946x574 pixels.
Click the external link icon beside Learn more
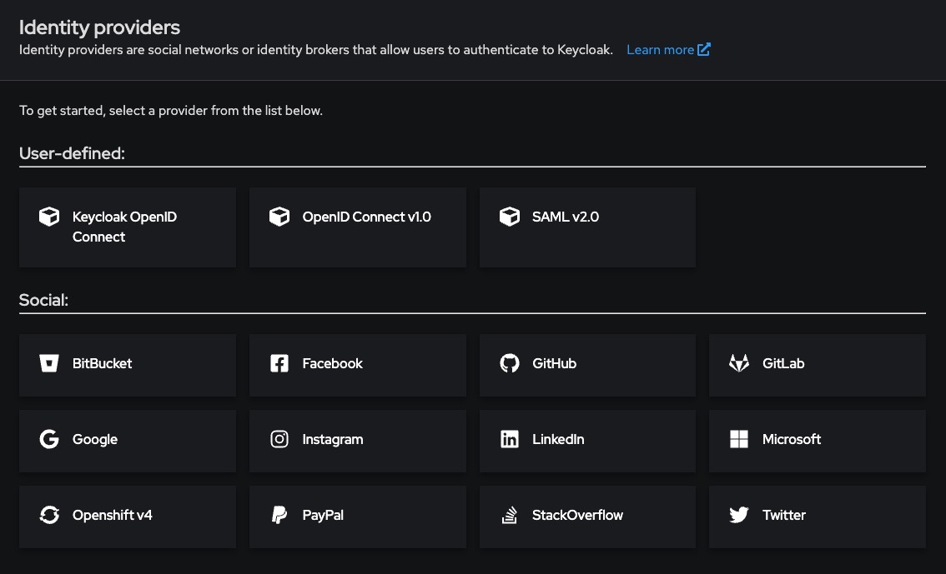(704, 49)
